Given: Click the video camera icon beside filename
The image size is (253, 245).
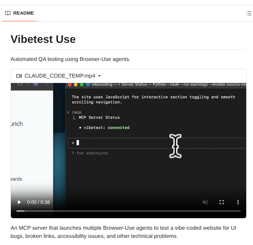Looking at the screenshot, I should click(x=19, y=76).
